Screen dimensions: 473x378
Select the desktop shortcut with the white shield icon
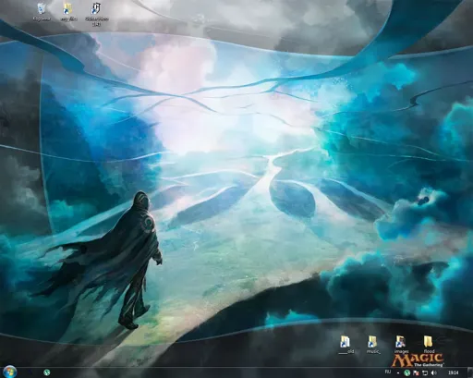pyautogui.click(x=97, y=14)
